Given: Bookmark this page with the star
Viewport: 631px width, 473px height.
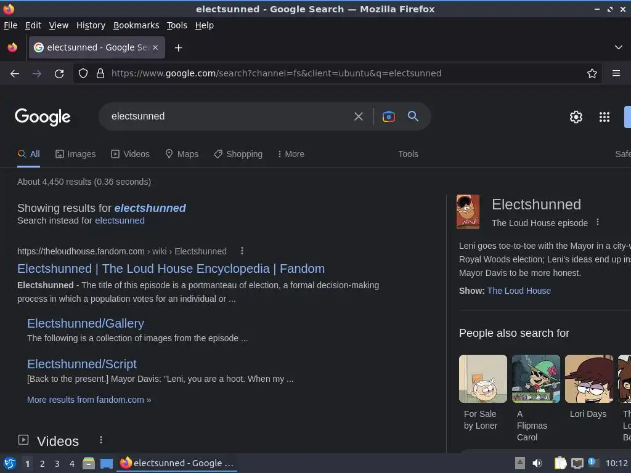Looking at the screenshot, I should pos(592,73).
